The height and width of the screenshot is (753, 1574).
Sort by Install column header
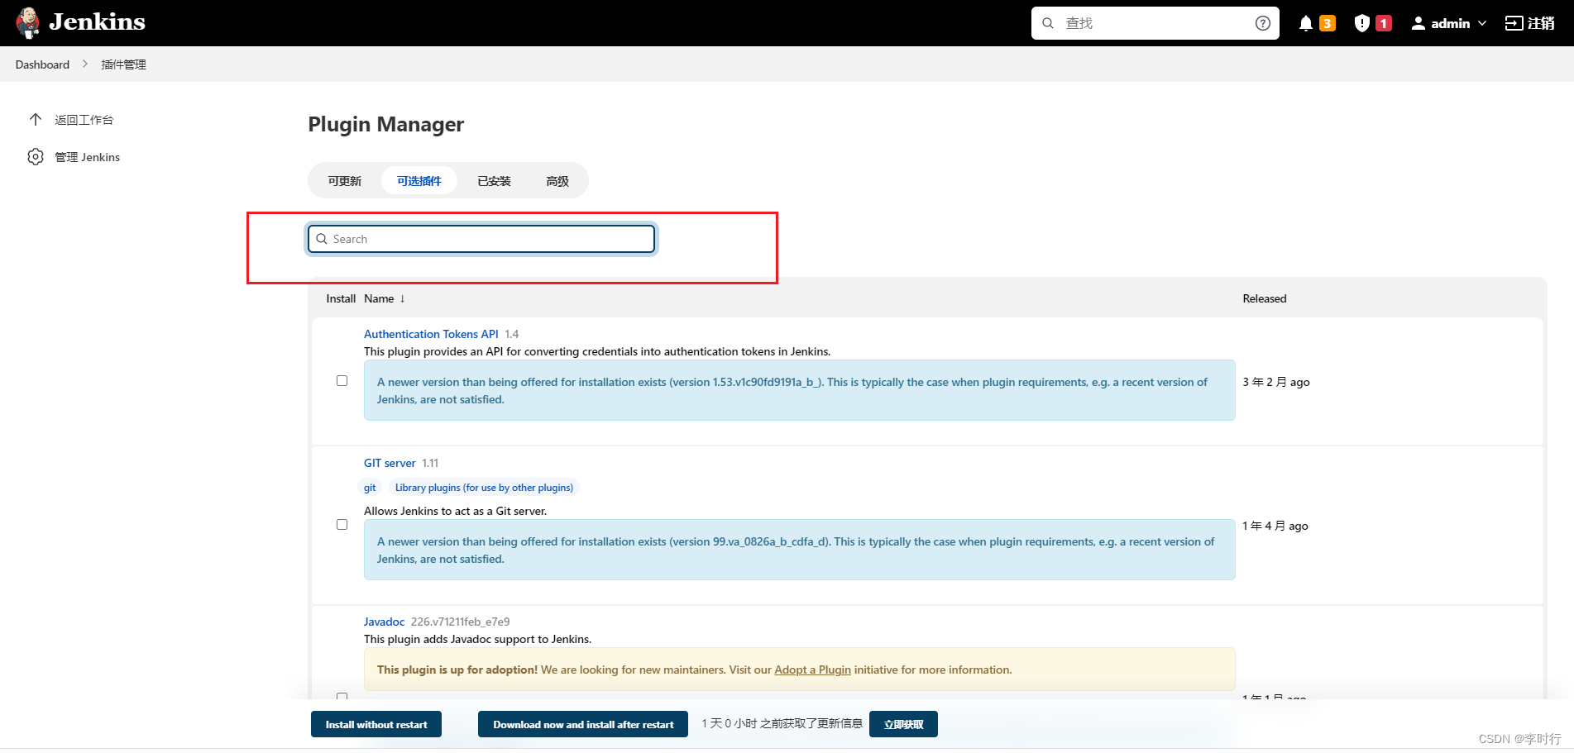[x=341, y=298]
